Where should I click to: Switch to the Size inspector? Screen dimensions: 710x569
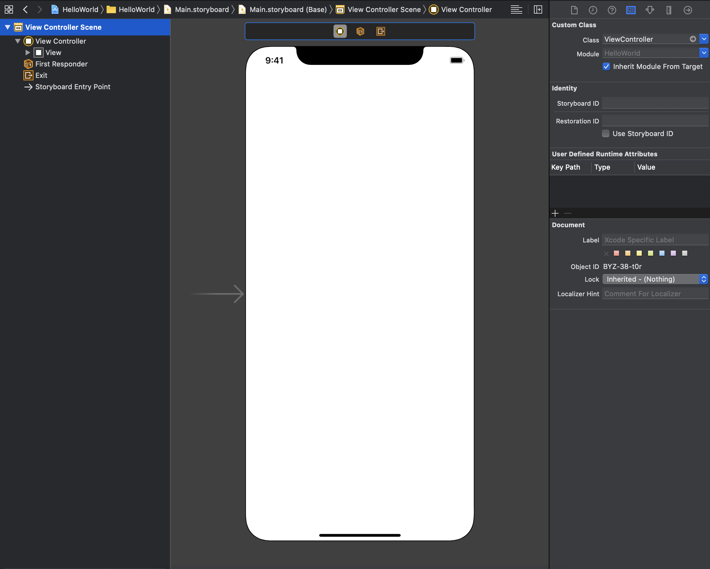point(669,10)
